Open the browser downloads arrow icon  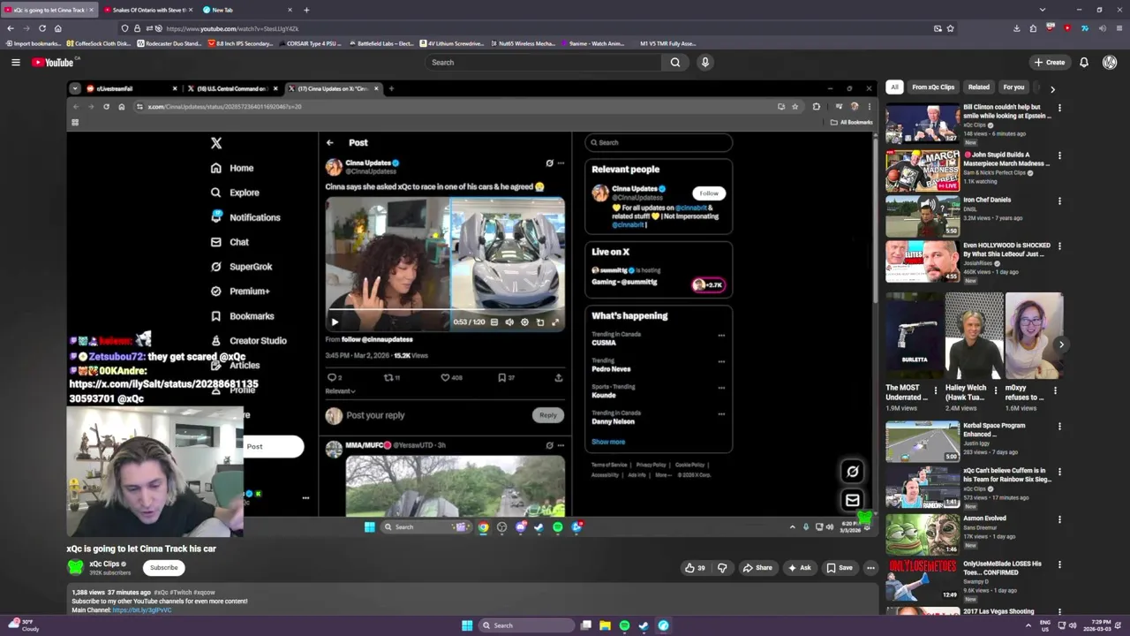pos(1016,28)
